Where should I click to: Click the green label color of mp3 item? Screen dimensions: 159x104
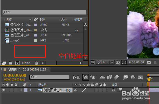tap(36, 40)
